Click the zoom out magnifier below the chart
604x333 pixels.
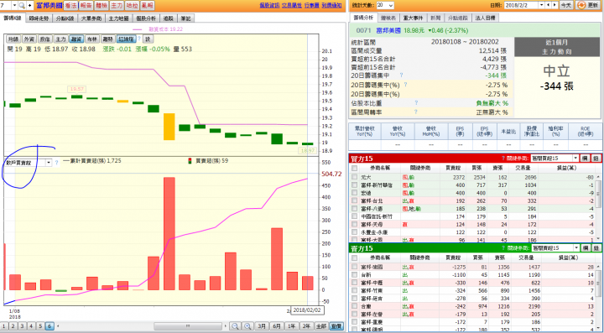[235, 326]
